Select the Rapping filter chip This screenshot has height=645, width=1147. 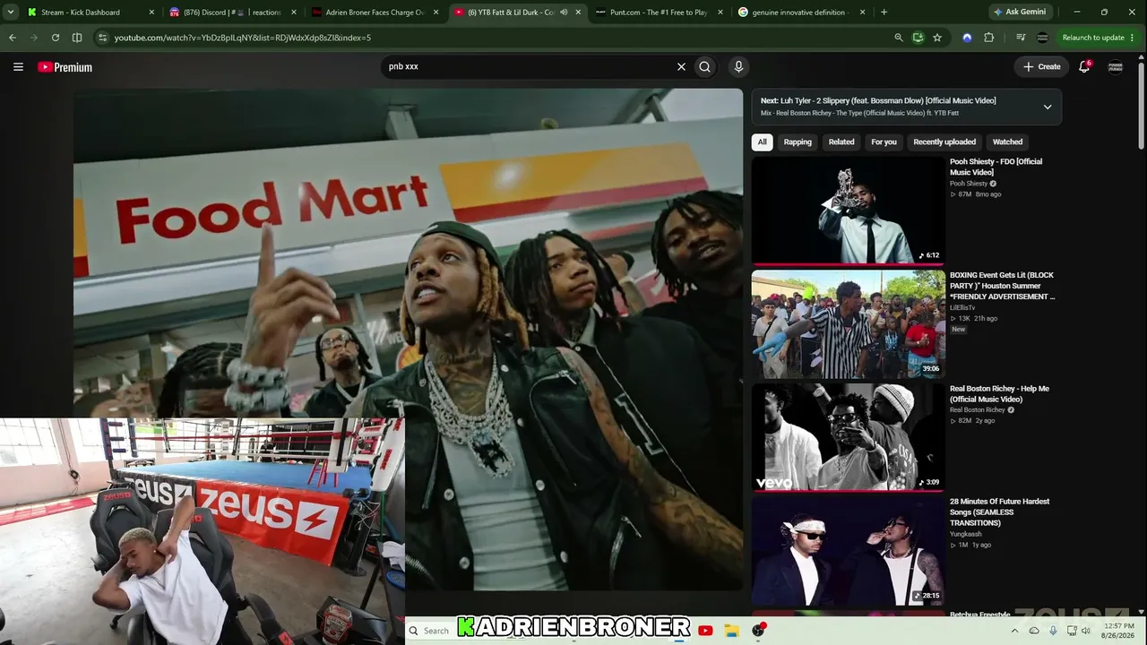tap(798, 142)
